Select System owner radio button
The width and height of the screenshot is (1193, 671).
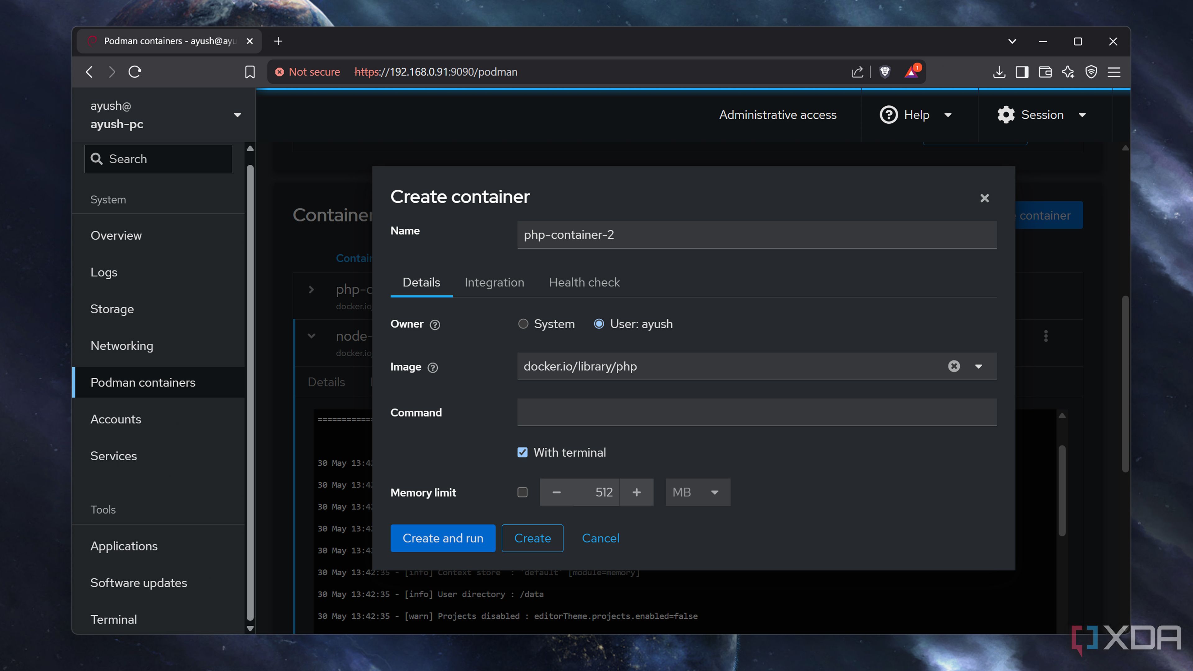click(523, 324)
